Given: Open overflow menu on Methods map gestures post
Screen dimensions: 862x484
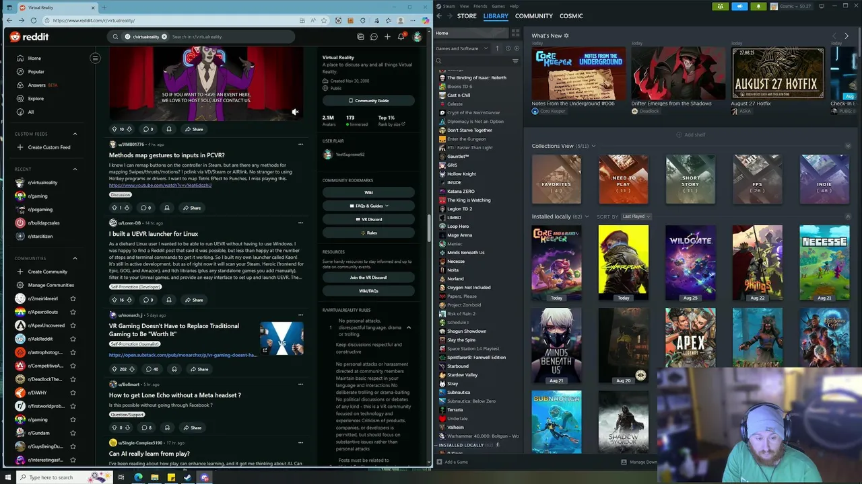Looking at the screenshot, I should 300,145.
